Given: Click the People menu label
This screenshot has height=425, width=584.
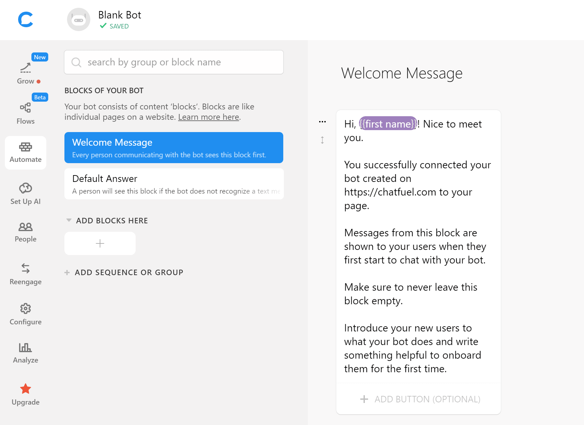Looking at the screenshot, I should (26, 239).
